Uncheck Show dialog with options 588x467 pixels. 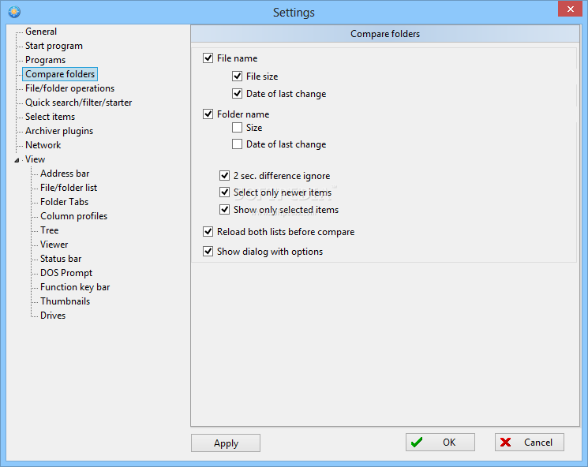[208, 251]
